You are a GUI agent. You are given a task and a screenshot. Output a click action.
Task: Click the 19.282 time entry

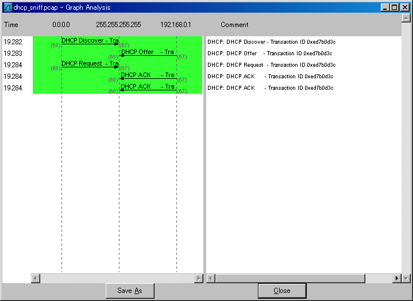[13, 42]
